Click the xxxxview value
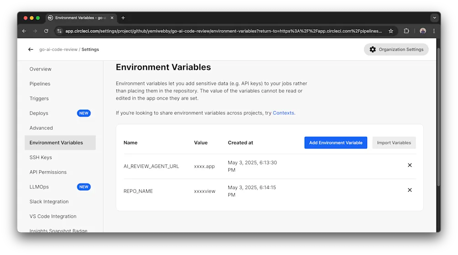 [205, 191]
